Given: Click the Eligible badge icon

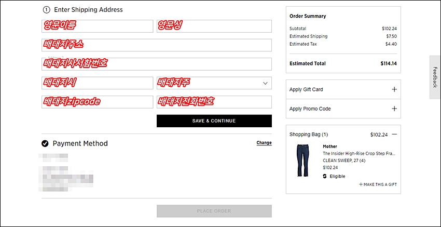Looking at the screenshot, I should click(x=325, y=176).
